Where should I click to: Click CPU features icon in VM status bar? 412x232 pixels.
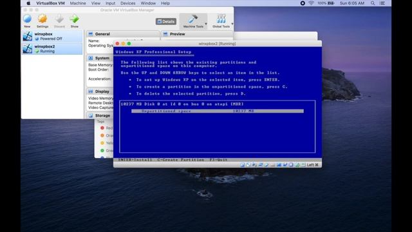291,165
